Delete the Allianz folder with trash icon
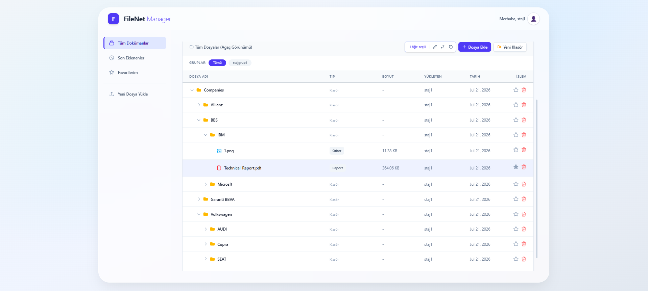This screenshot has width=648, height=291. 524,105
